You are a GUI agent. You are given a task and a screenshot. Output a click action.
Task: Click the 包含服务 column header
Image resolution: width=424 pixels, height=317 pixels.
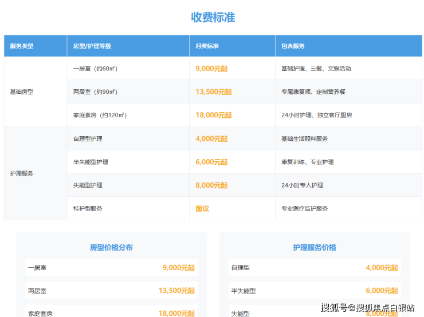(293, 46)
